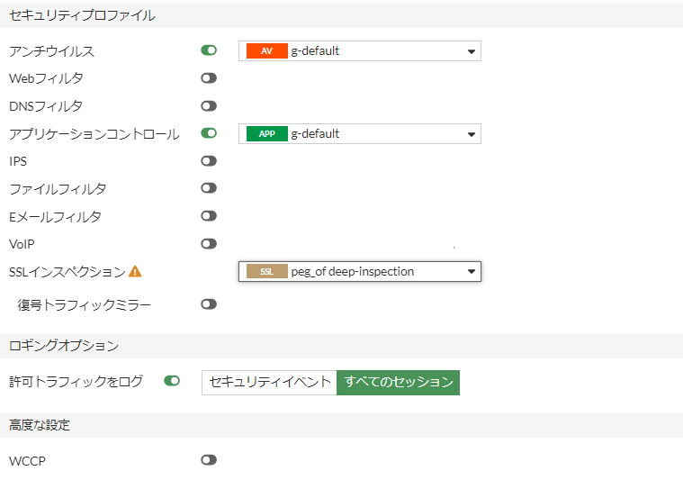Switch on the VoIP toggle
Screen dimensions: 683x480
click(x=209, y=244)
